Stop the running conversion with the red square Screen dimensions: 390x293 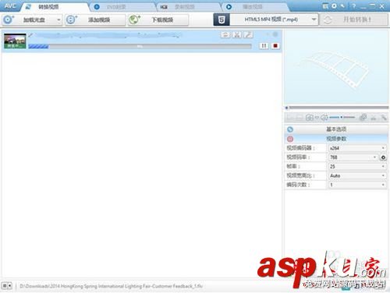point(275,46)
